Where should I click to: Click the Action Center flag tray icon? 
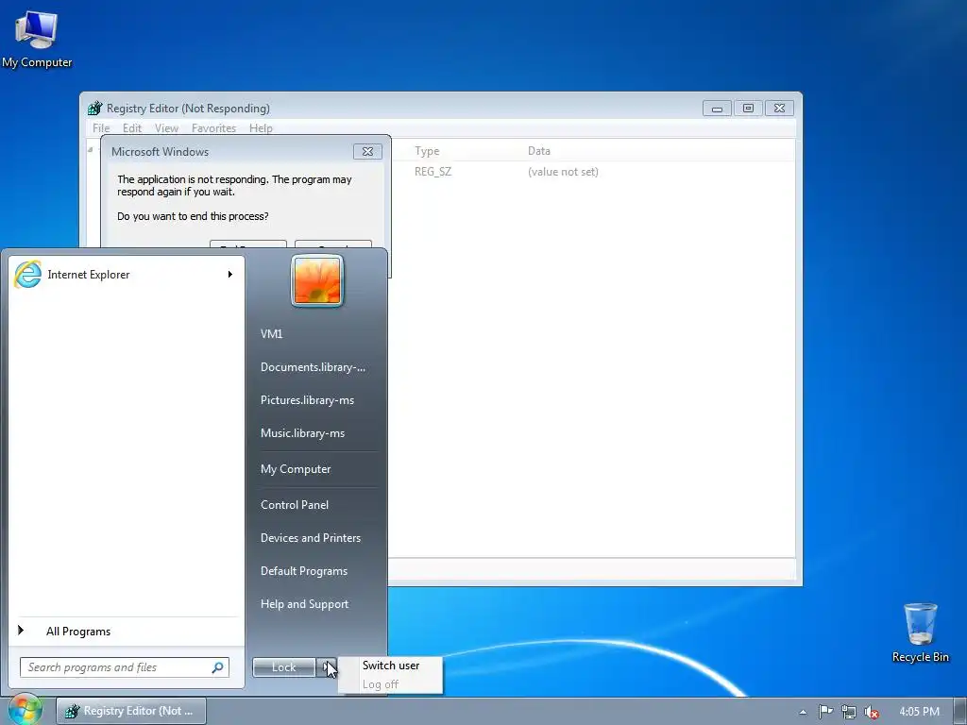coord(825,712)
